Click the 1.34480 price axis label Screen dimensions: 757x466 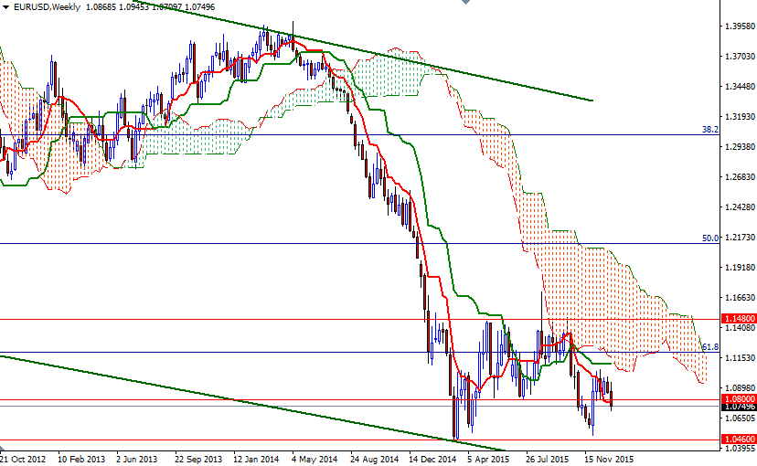tap(740, 87)
